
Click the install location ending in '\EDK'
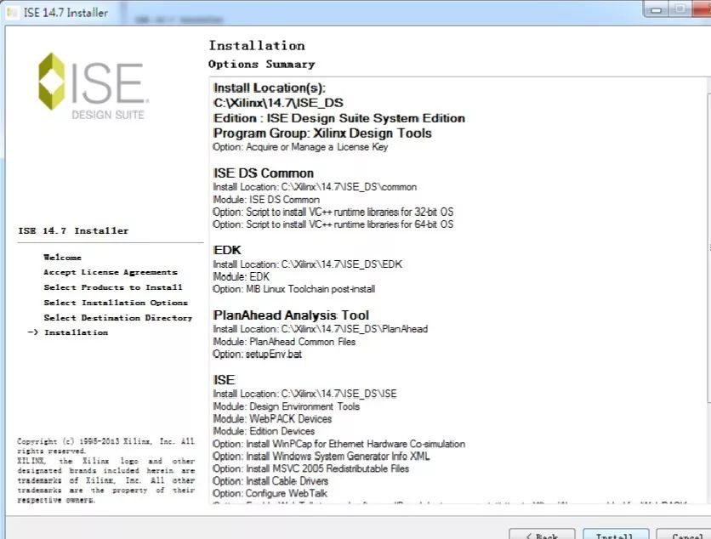coord(307,264)
